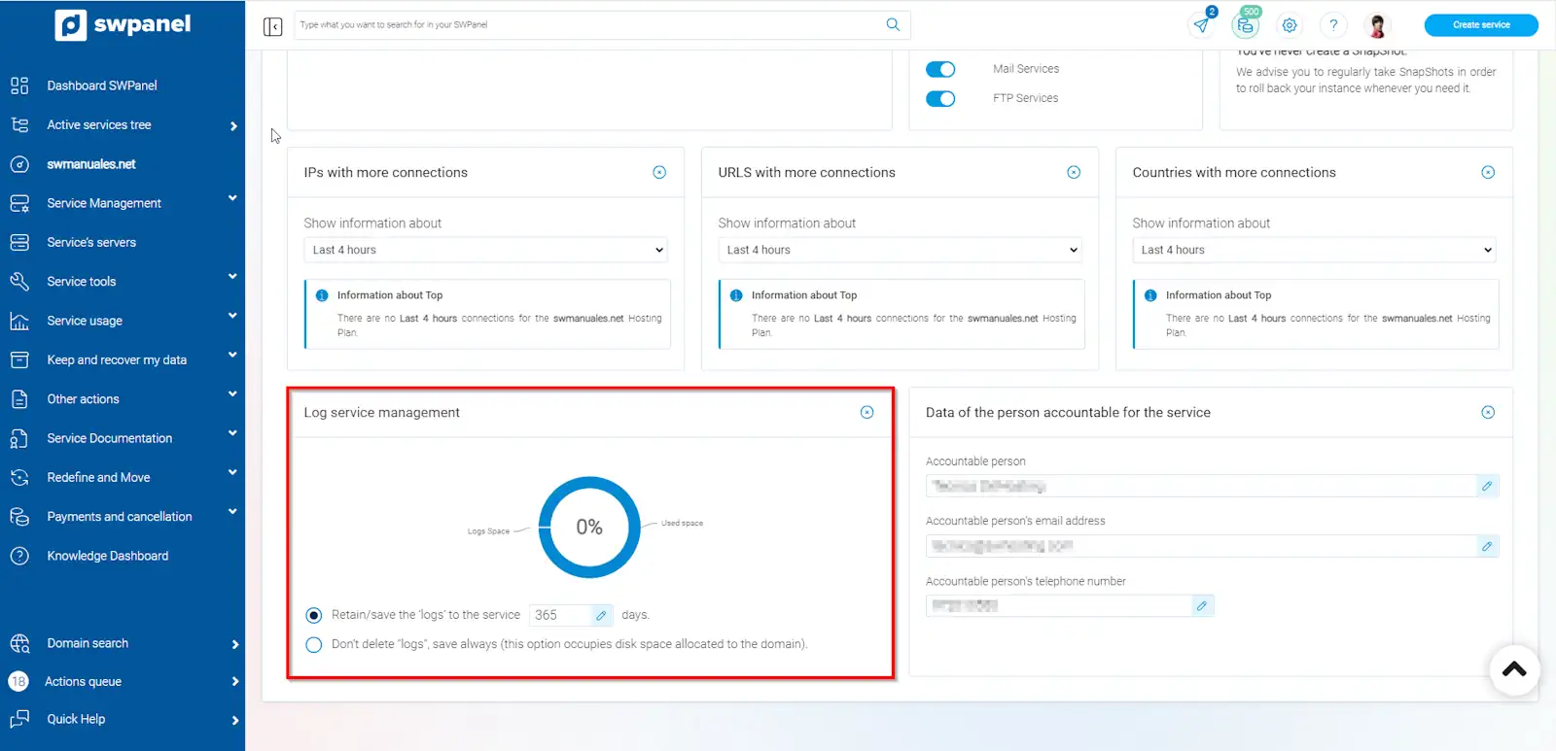Click the Create service button

1480,25
